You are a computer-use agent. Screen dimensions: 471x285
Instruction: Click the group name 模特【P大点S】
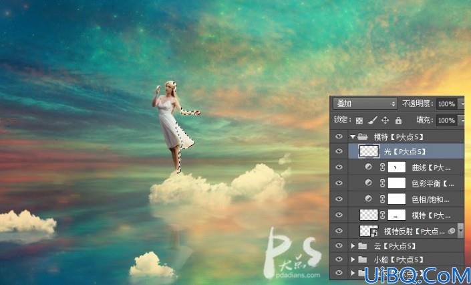click(x=398, y=137)
